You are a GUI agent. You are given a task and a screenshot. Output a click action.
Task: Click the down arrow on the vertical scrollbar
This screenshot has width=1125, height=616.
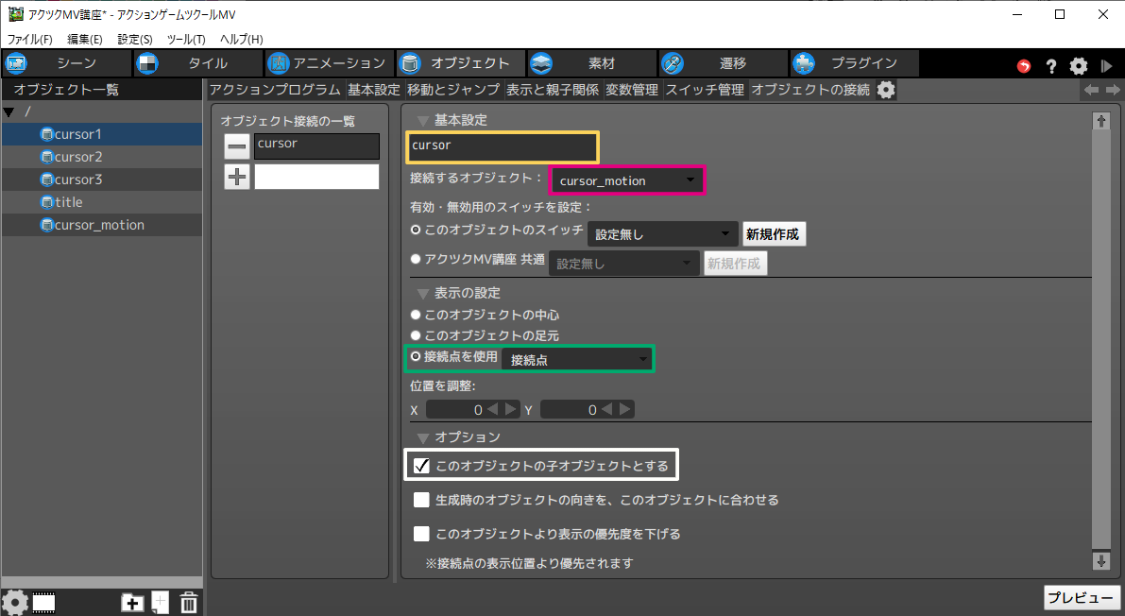(1100, 561)
